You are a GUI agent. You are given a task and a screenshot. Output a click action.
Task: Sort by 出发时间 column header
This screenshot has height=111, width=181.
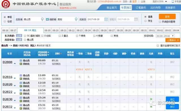click(x=43, y=52)
